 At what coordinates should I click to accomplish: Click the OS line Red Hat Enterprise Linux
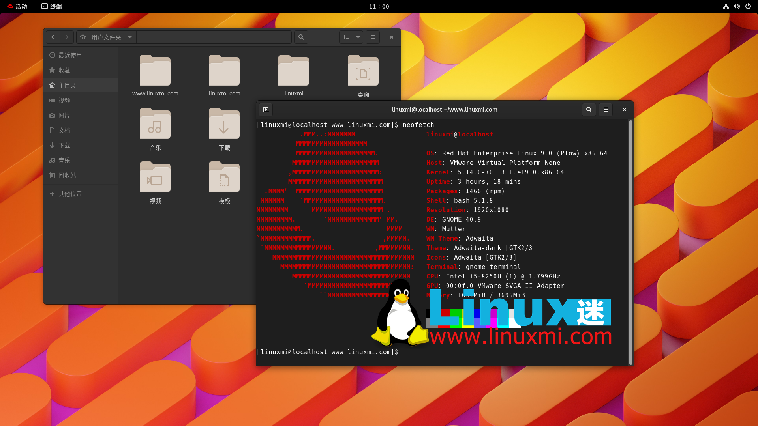click(x=517, y=153)
